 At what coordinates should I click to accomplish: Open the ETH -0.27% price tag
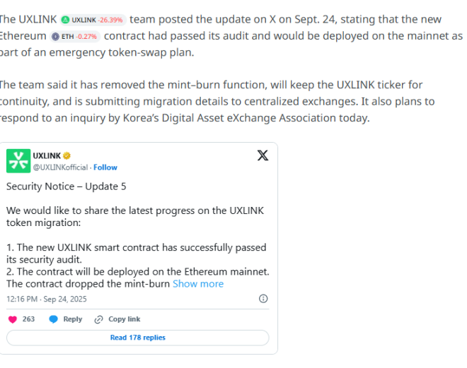[75, 37]
